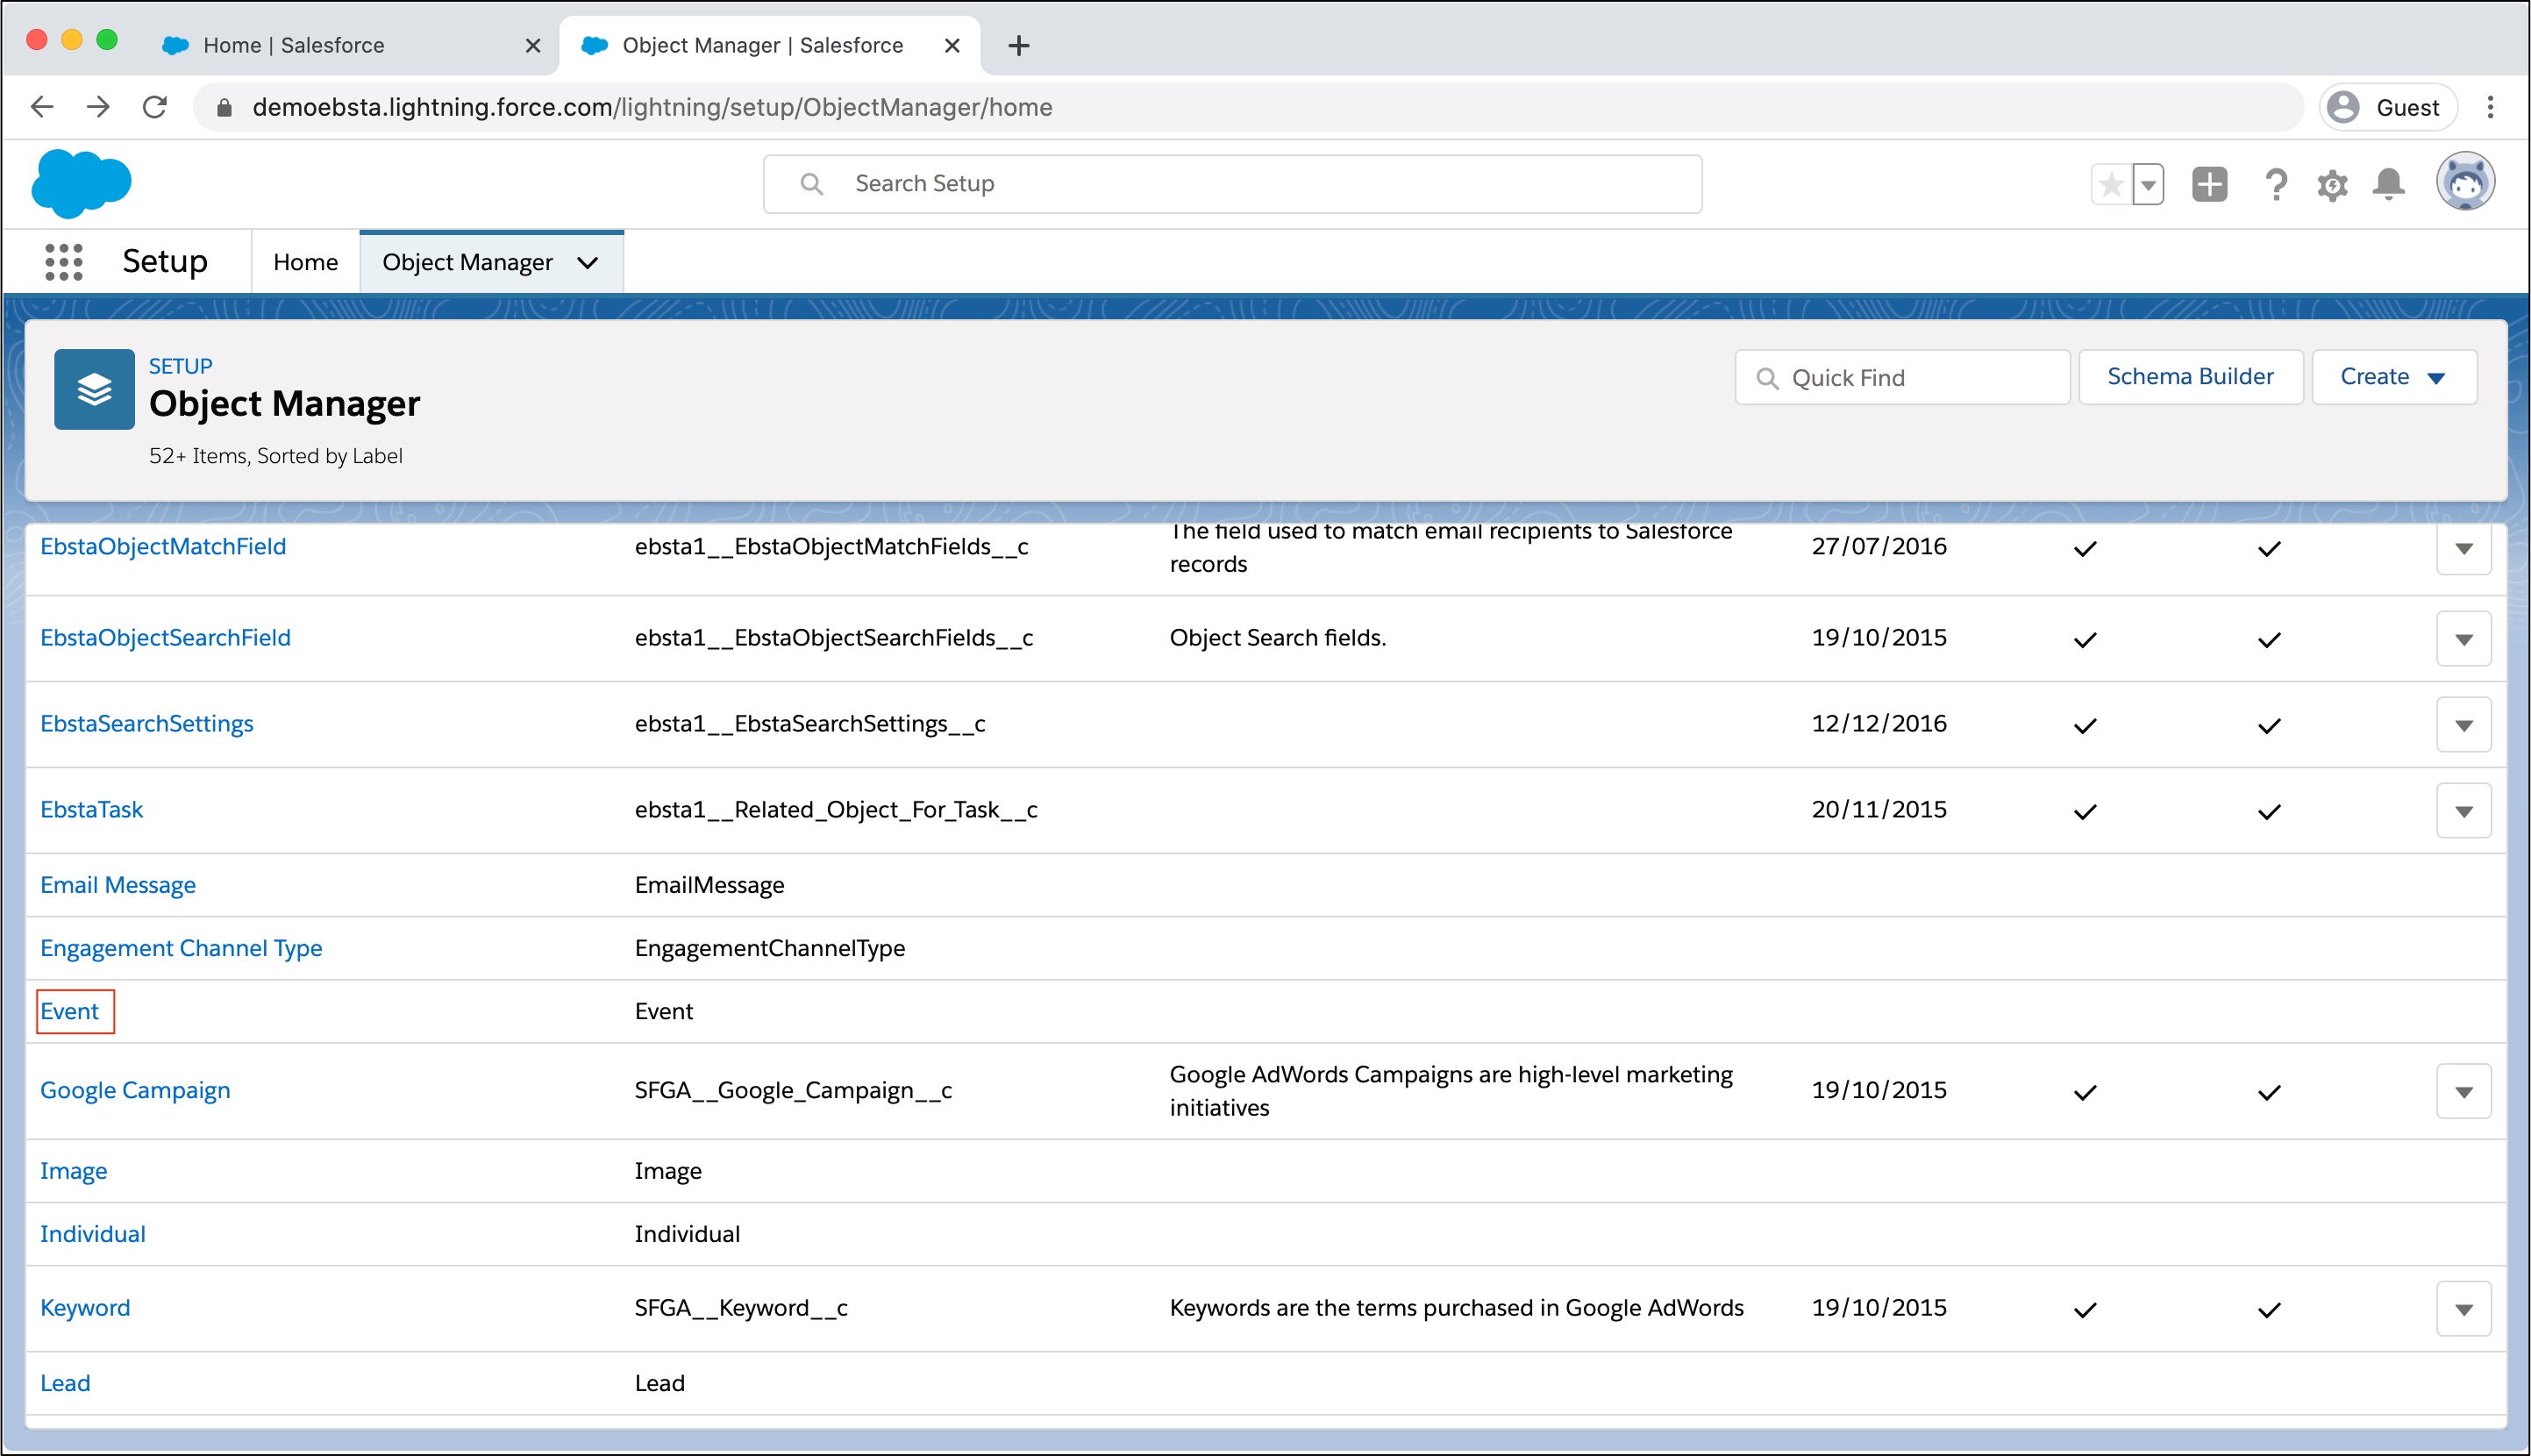The width and height of the screenshot is (2531, 1456).
Task: Open the Google Campaign object
Action: (135, 1090)
